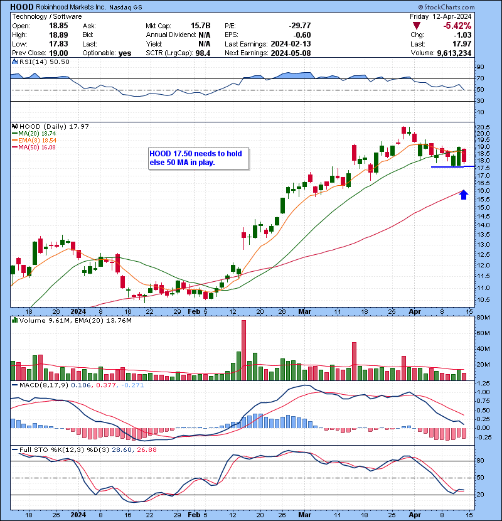Click the blue 17.50 support line
Screen dimensions: 502x521
click(x=452, y=166)
